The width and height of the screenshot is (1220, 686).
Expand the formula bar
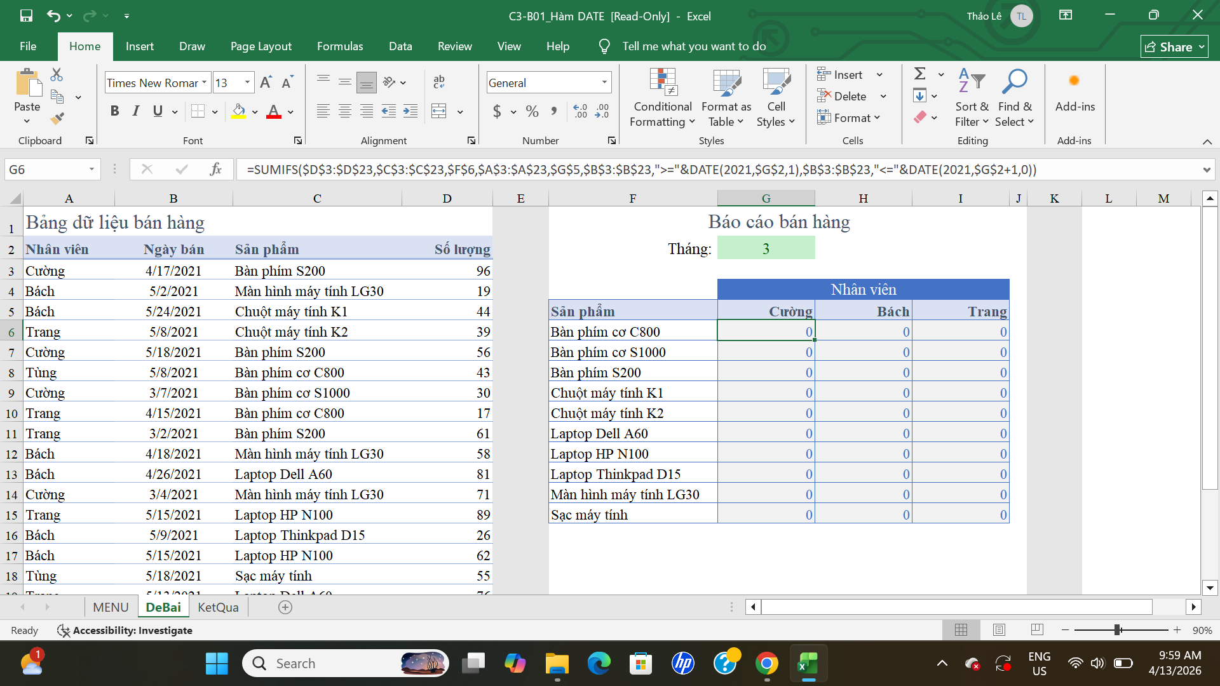pyautogui.click(x=1206, y=170)
